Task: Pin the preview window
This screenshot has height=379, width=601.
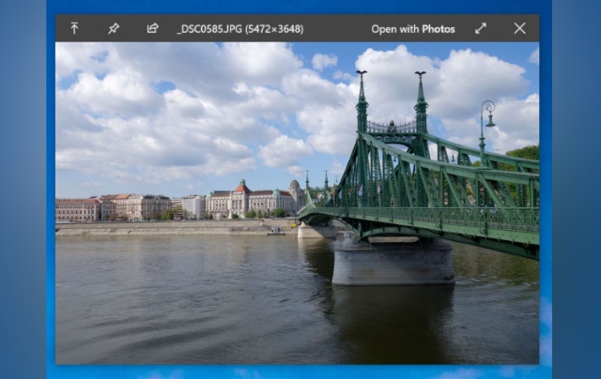Action: point(114,28)
